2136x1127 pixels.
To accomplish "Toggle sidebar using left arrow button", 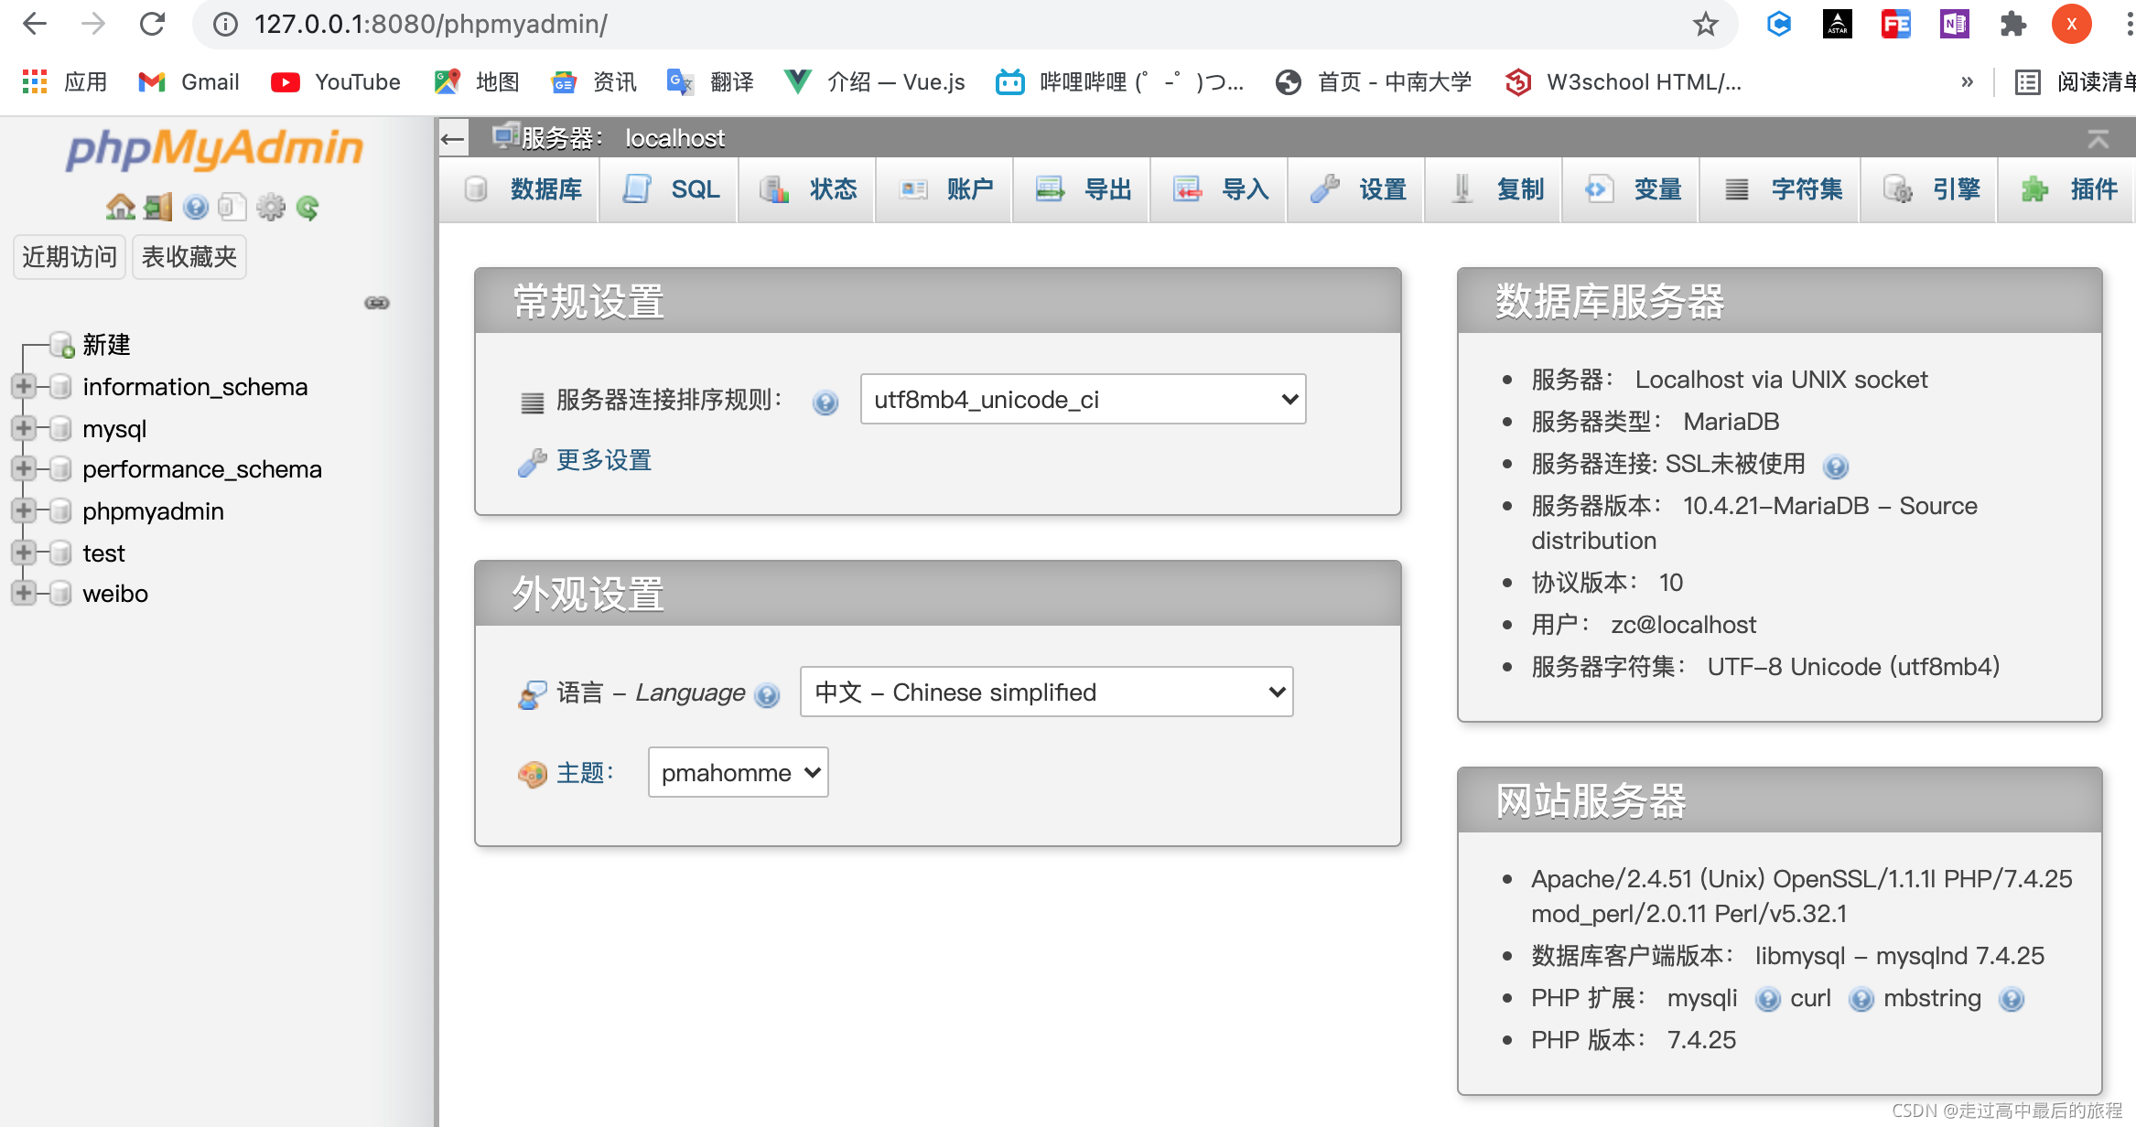I will 453,139.
